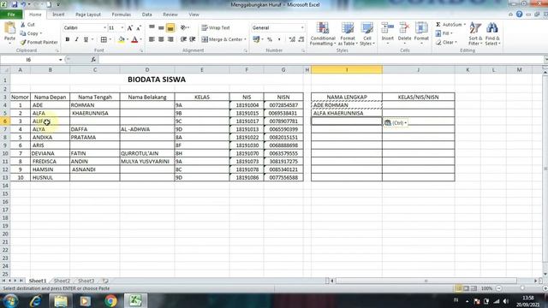Image resolution: width=548 pixels, height=308 pixels.
Task: Toggle Merge & Center
Action: tap(223, 39)
